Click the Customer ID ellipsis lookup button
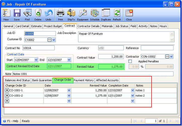This screenshot has height=126, width=182. [50, 40]
